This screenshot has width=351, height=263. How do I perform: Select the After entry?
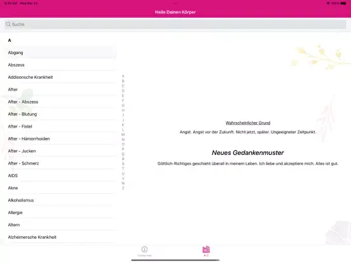pos(61,90)
